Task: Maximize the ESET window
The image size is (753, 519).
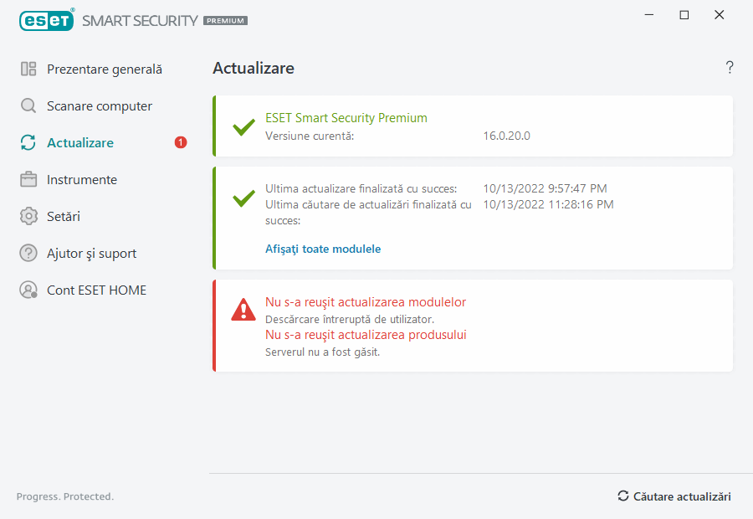Action: point(684,15)
